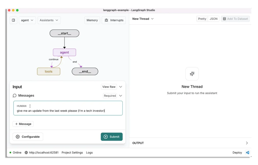
Task: Focus the human message text field
Action: click(68, 108)
